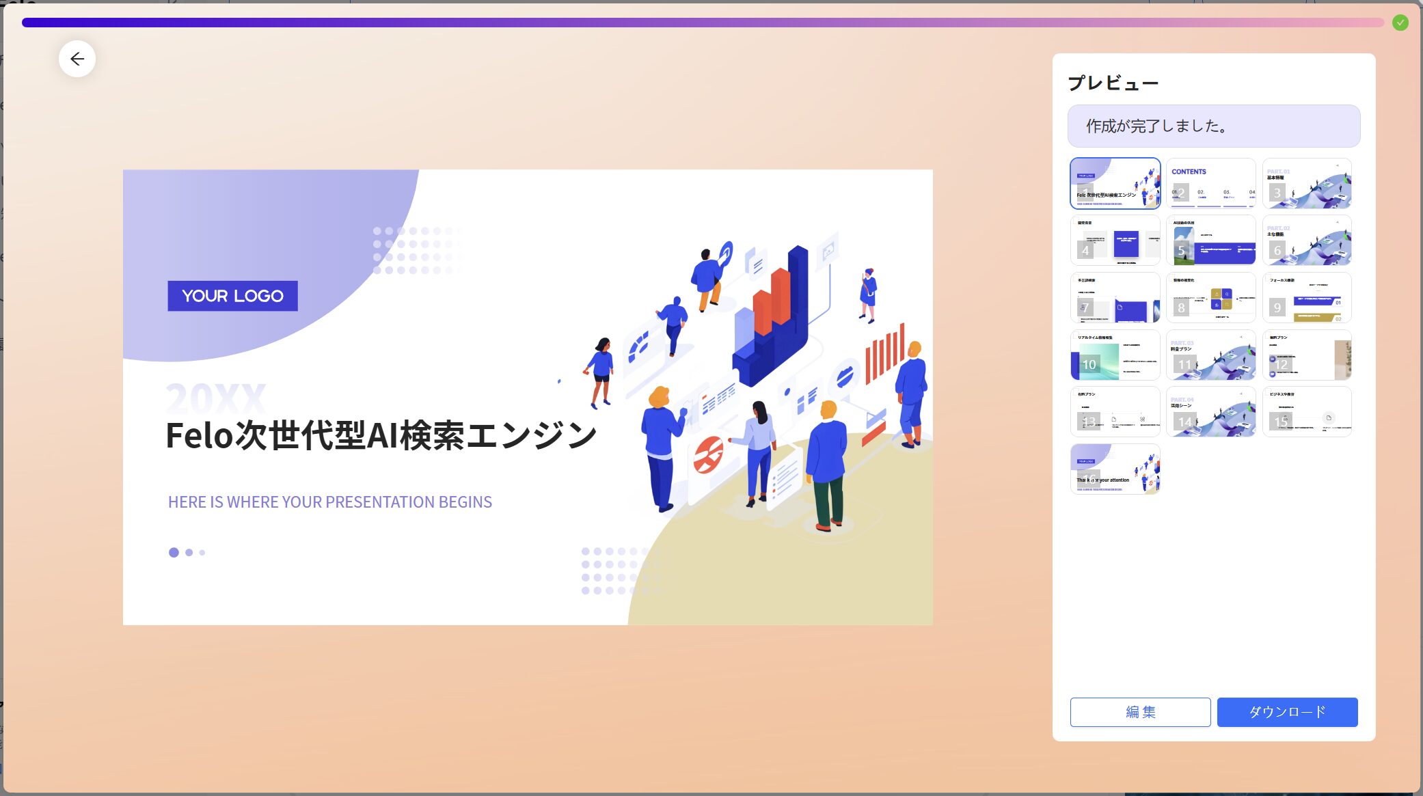Choose slide 13 thumbnail
1423x796 pixels.
1115,412
